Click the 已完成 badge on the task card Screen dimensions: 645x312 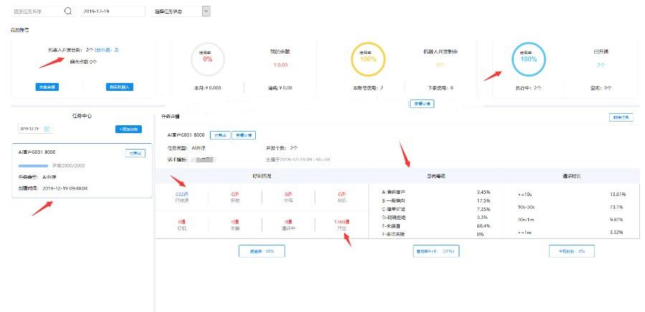pos(135,153)
